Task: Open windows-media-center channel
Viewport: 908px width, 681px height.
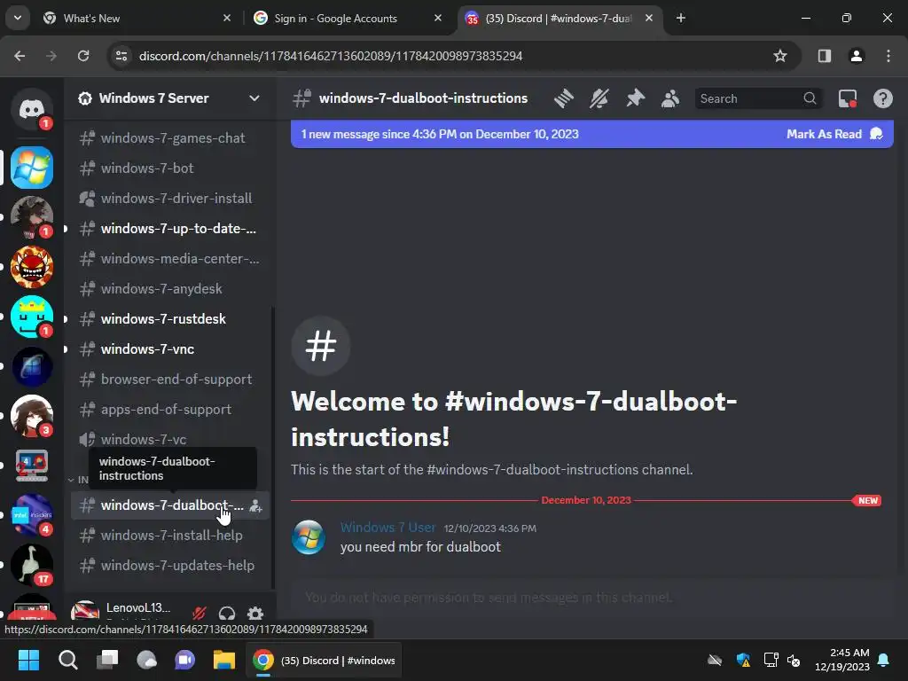Action: pos(169,258)
